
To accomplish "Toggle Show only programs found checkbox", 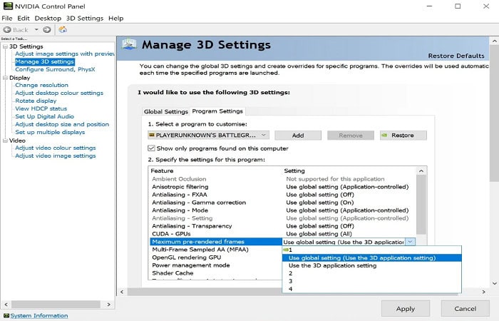I will click(x=151, y=148).
